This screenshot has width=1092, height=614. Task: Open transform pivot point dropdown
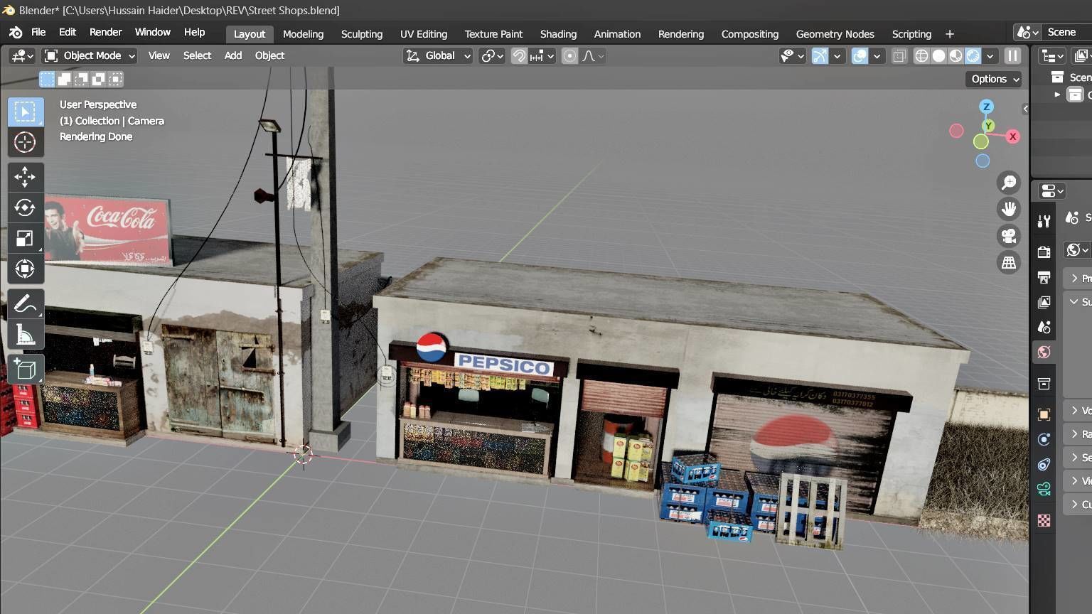pyautogui.click(x=491, y=55)
